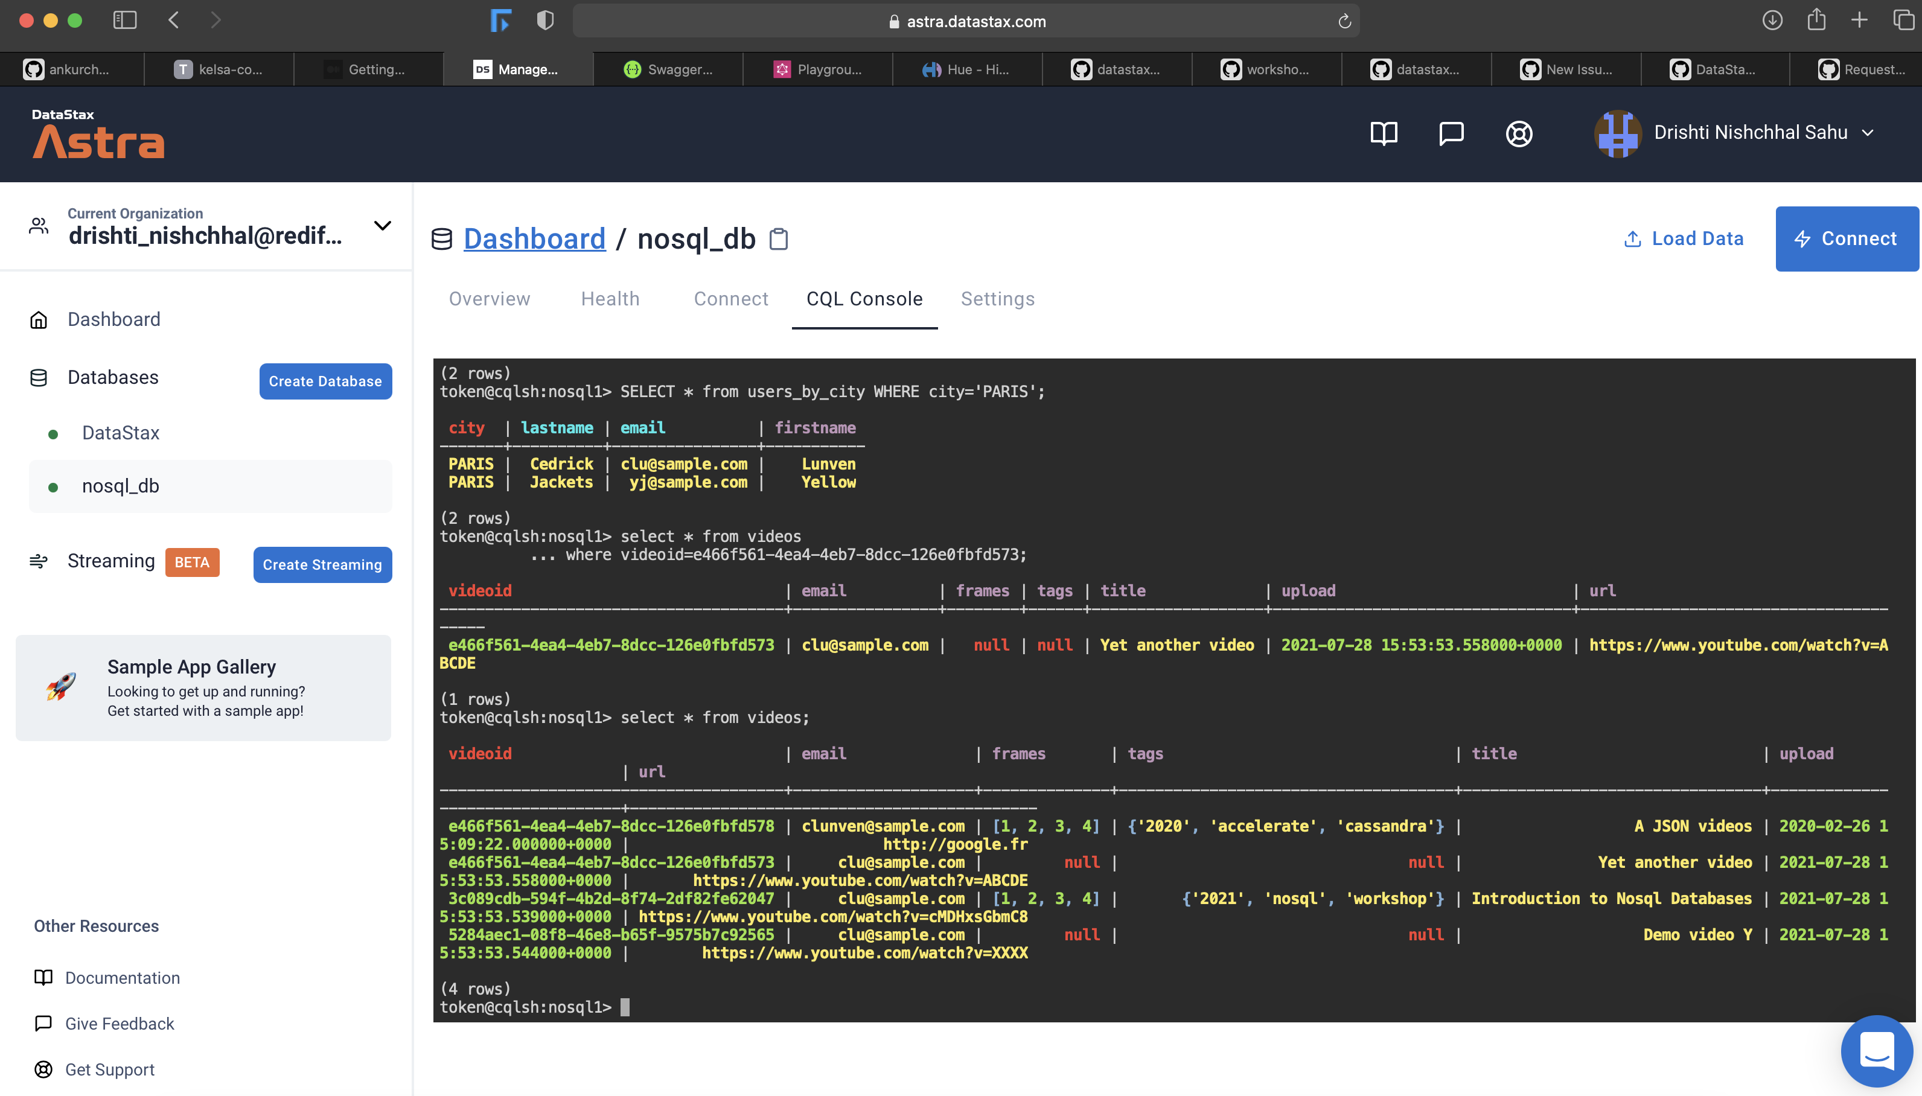
Task: Click the Get Support icon under Other Resources
Action: 43,1069
